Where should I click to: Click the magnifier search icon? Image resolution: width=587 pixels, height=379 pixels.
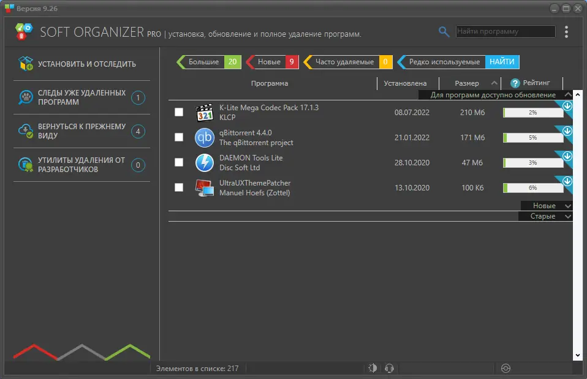[x=444, y=32]
